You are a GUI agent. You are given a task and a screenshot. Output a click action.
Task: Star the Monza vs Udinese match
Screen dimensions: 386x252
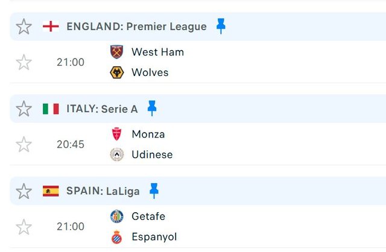click(24, 144)
